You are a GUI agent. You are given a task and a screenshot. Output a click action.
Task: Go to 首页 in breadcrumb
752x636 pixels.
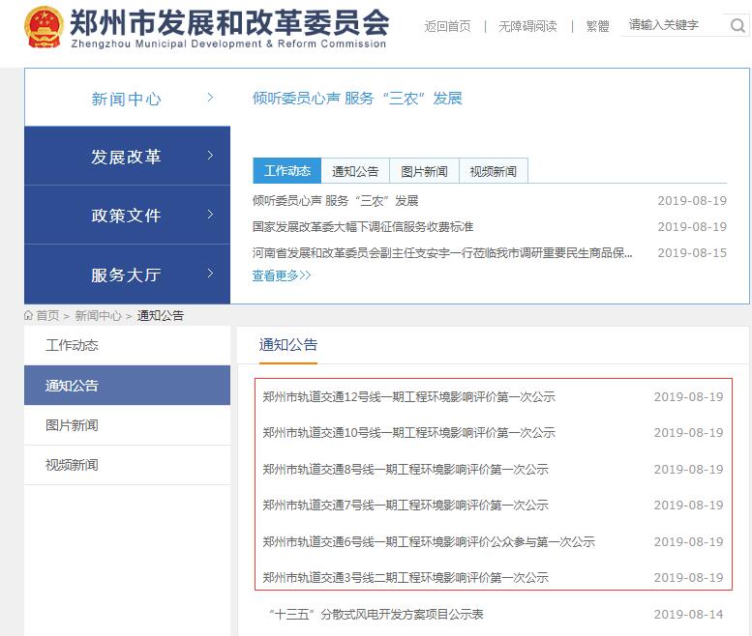coord(47,316)
